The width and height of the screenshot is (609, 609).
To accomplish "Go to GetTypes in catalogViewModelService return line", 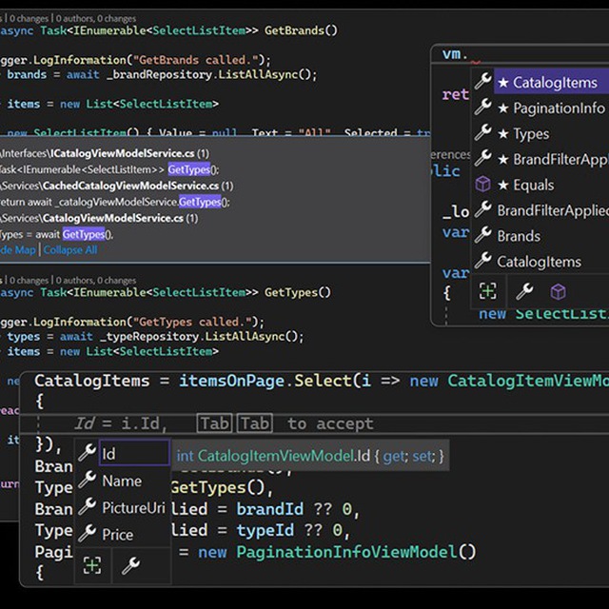I will [x=200, y=202].
